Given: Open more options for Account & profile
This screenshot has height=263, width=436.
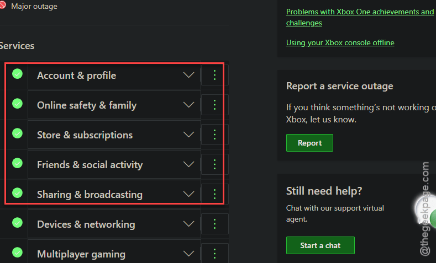Looking at the screenshot, I should pos(214,75).
